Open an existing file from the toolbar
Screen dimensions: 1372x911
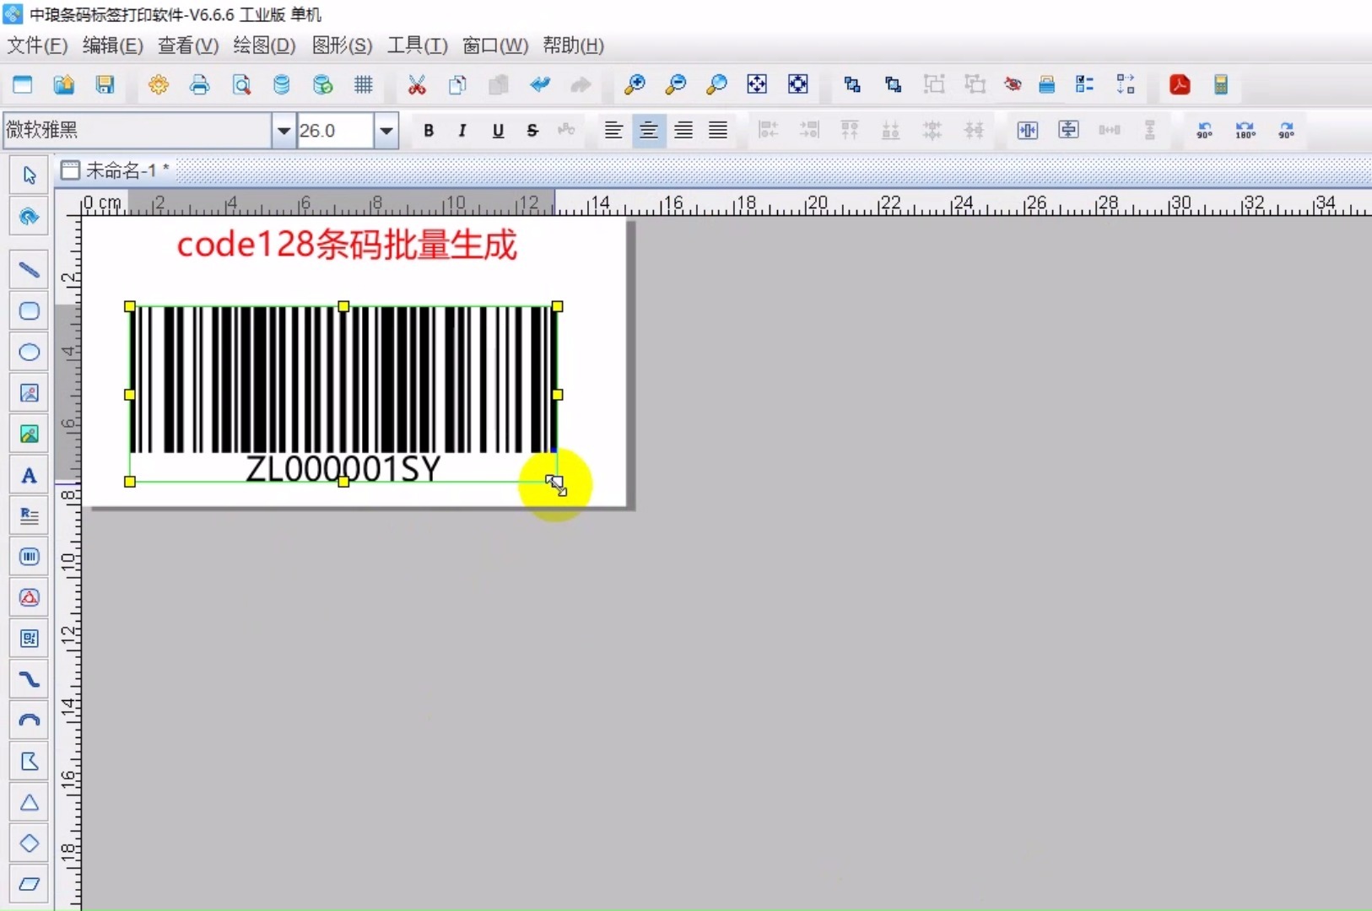(64, 84)
